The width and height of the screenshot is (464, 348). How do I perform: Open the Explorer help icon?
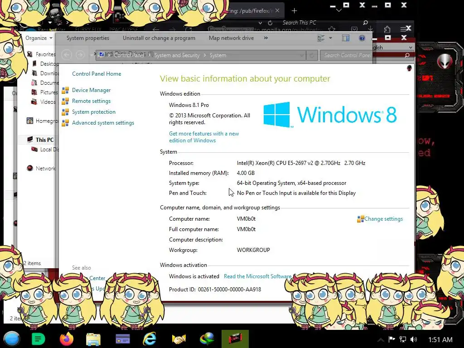click(x=362, y=38)
